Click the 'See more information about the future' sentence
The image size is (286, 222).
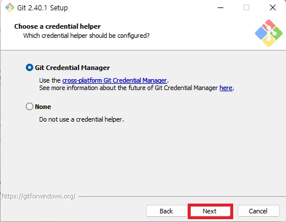[x=137, y=88]
